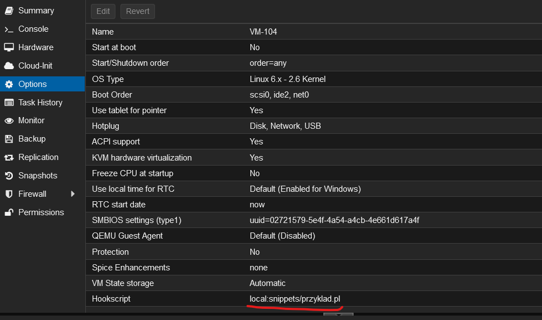Expand the Firewall submenu arrow
This screenshot has width=542, height=320.
point(72,194)
